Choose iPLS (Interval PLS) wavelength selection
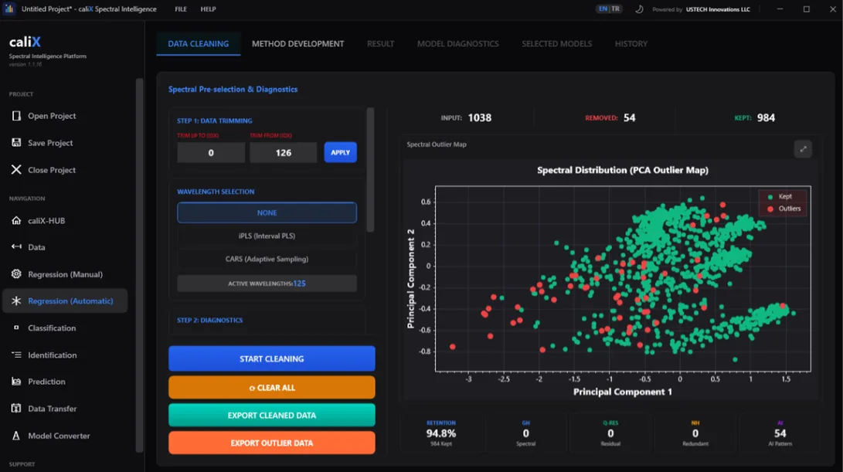This screenshot has width=843, height=472. click(x=267, y=236)
